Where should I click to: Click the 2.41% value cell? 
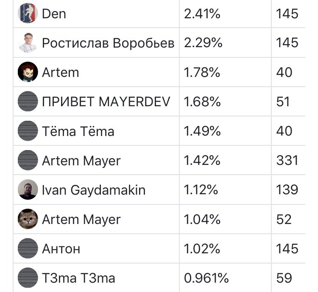pyautogui.click(x=225, y=14)
